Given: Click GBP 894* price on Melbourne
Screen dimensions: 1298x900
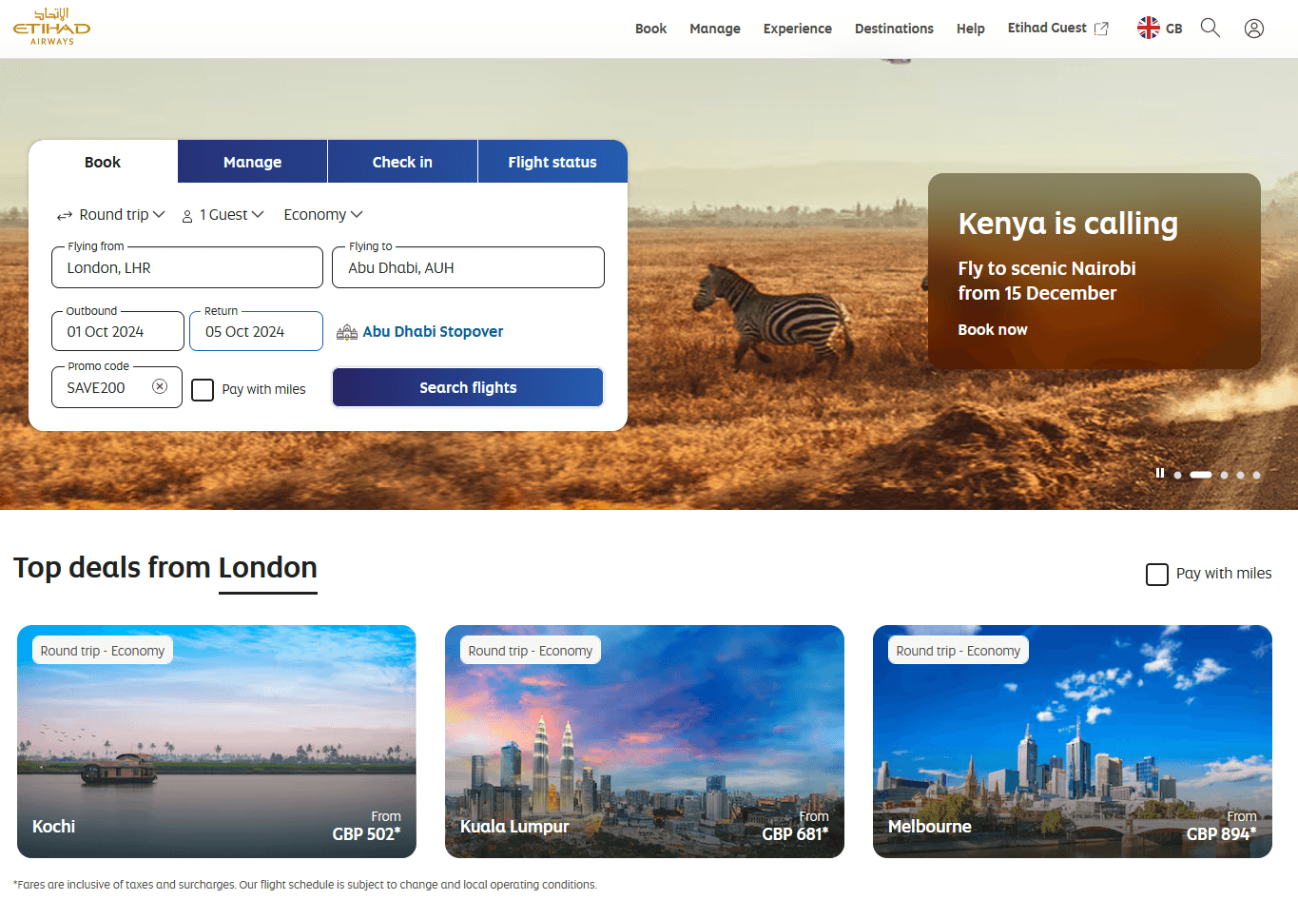Looking at the screenshot, I should 1221,834.
